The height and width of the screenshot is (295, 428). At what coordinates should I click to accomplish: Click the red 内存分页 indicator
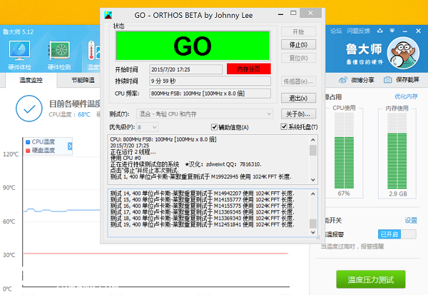[x=249, y=69]
